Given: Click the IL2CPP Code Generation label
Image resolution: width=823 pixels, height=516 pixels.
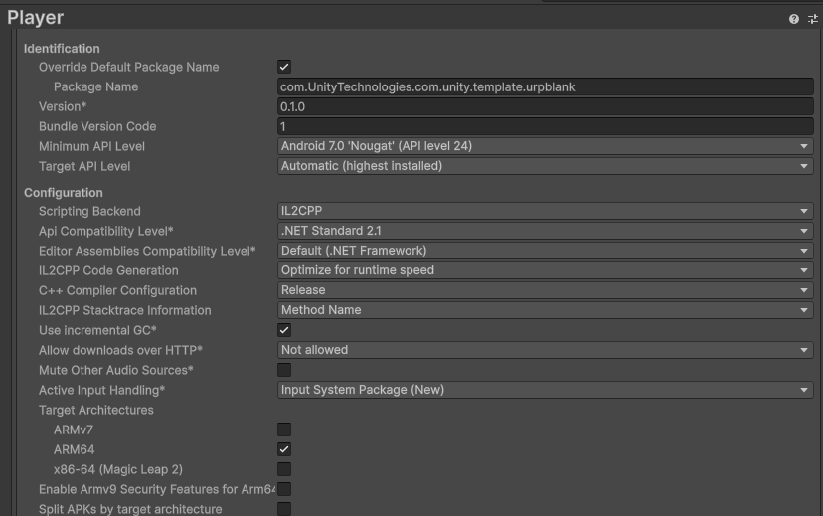Looking at the screenshot, I should (108, 270).
